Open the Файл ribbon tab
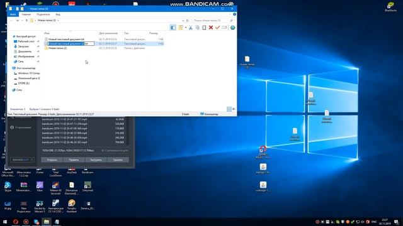 13,14
